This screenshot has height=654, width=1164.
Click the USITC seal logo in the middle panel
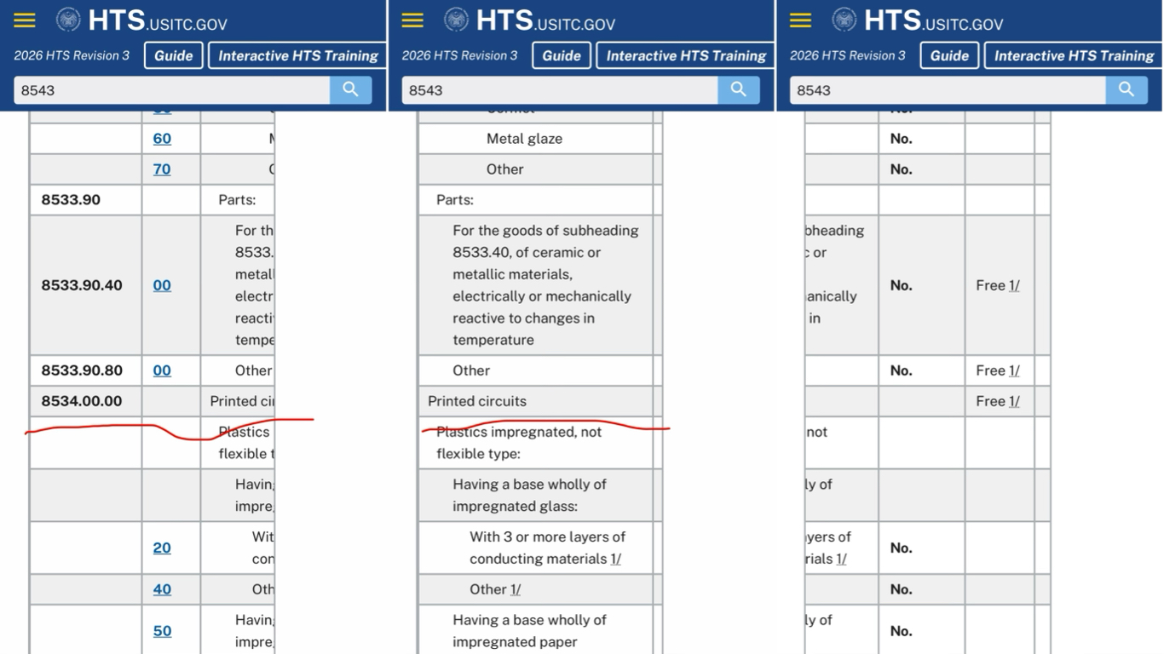pos(457,20)
